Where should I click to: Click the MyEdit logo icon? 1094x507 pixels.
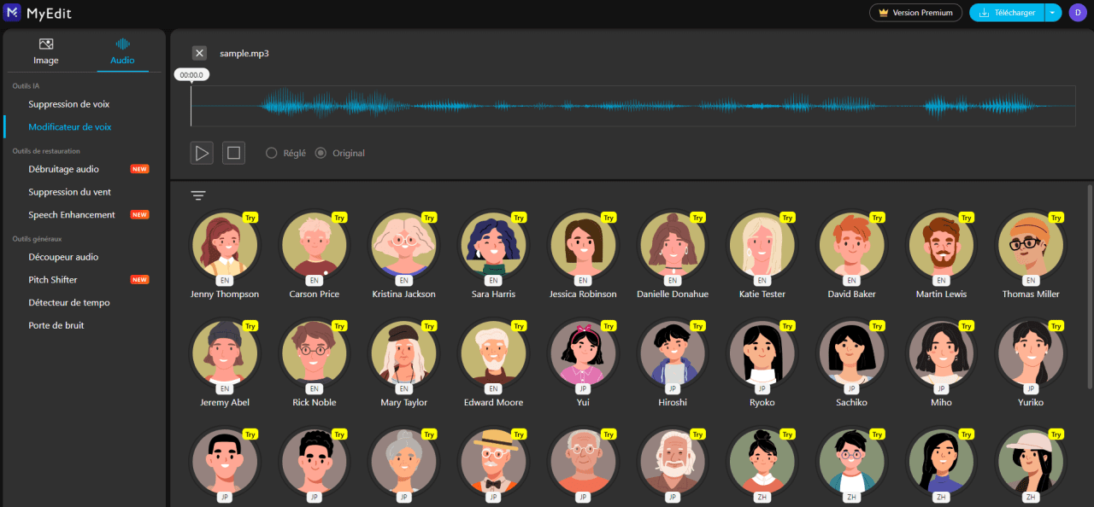[12, 12]
